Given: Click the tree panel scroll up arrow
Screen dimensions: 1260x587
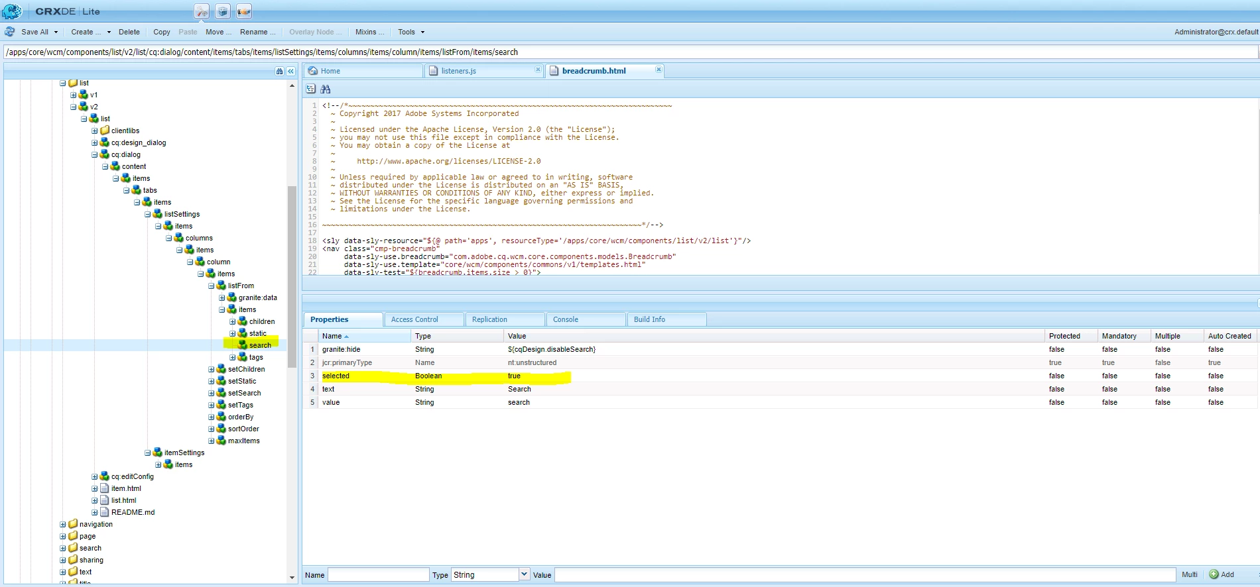Looking at the screenshot, I should click(292, 85).
